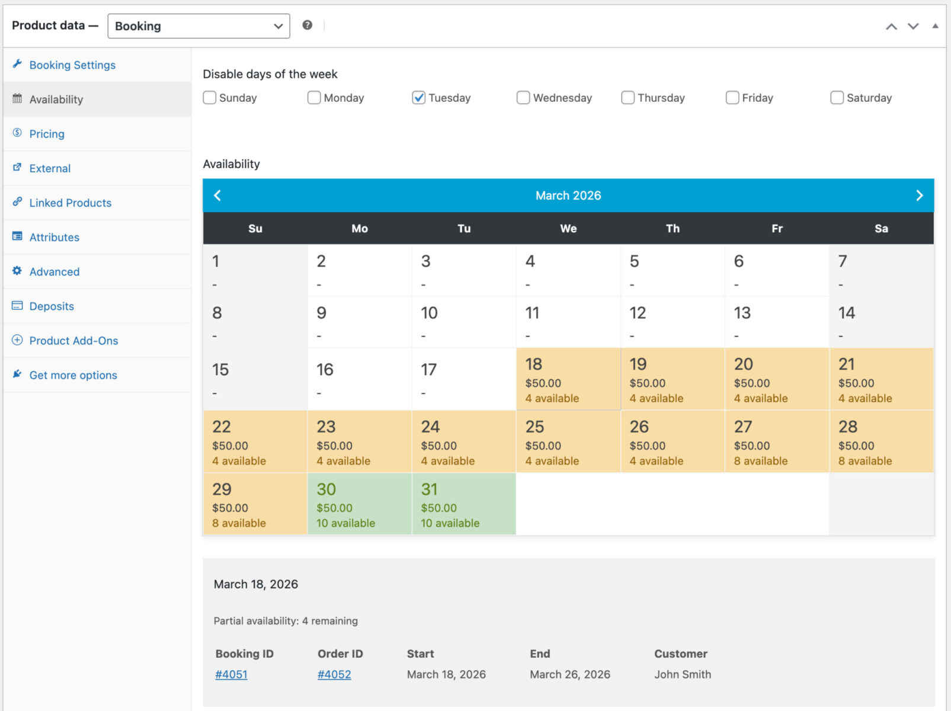The height and width of the screenshot is (711, 951).
Task: Open booking #4051
Action: [230, 674]
